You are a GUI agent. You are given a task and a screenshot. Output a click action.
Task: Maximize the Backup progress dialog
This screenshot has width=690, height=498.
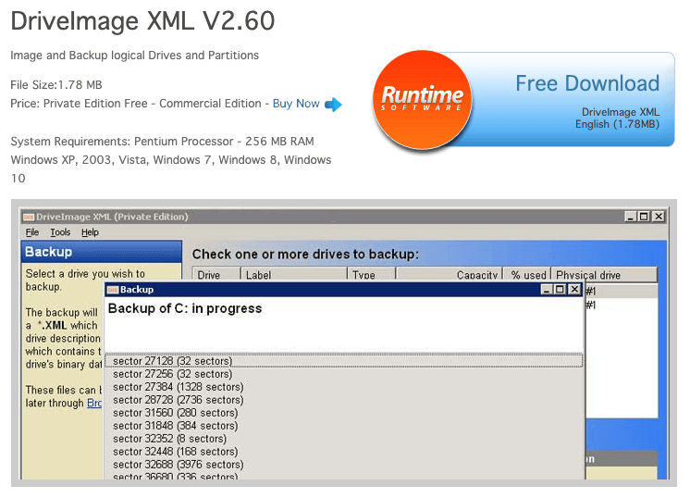[560, 290]
